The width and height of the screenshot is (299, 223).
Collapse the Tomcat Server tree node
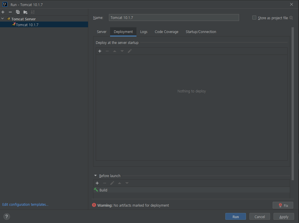[3, 19]
